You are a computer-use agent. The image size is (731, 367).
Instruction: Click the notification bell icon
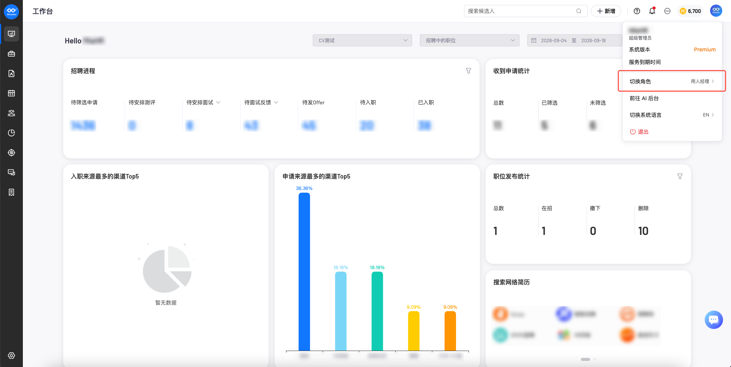(x=652, y=11)
